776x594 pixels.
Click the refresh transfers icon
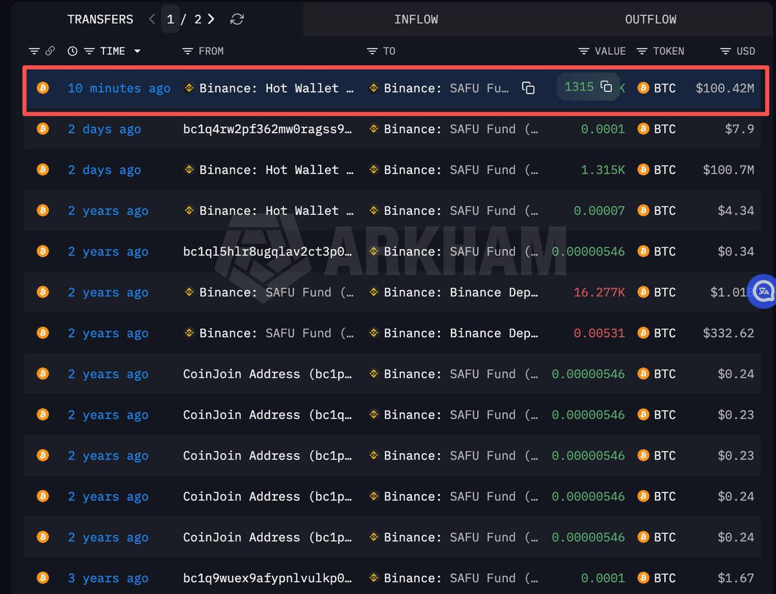tap(237, 19)
